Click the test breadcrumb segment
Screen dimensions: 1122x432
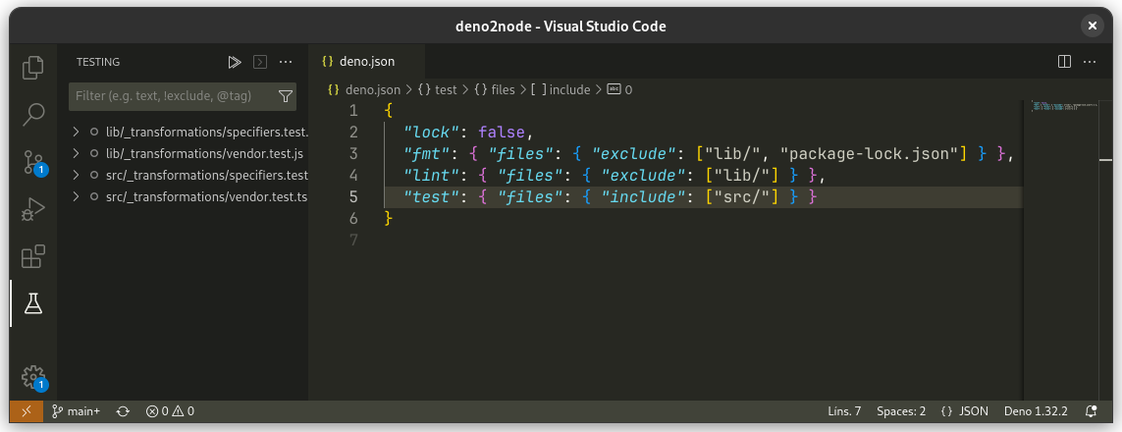437,90
